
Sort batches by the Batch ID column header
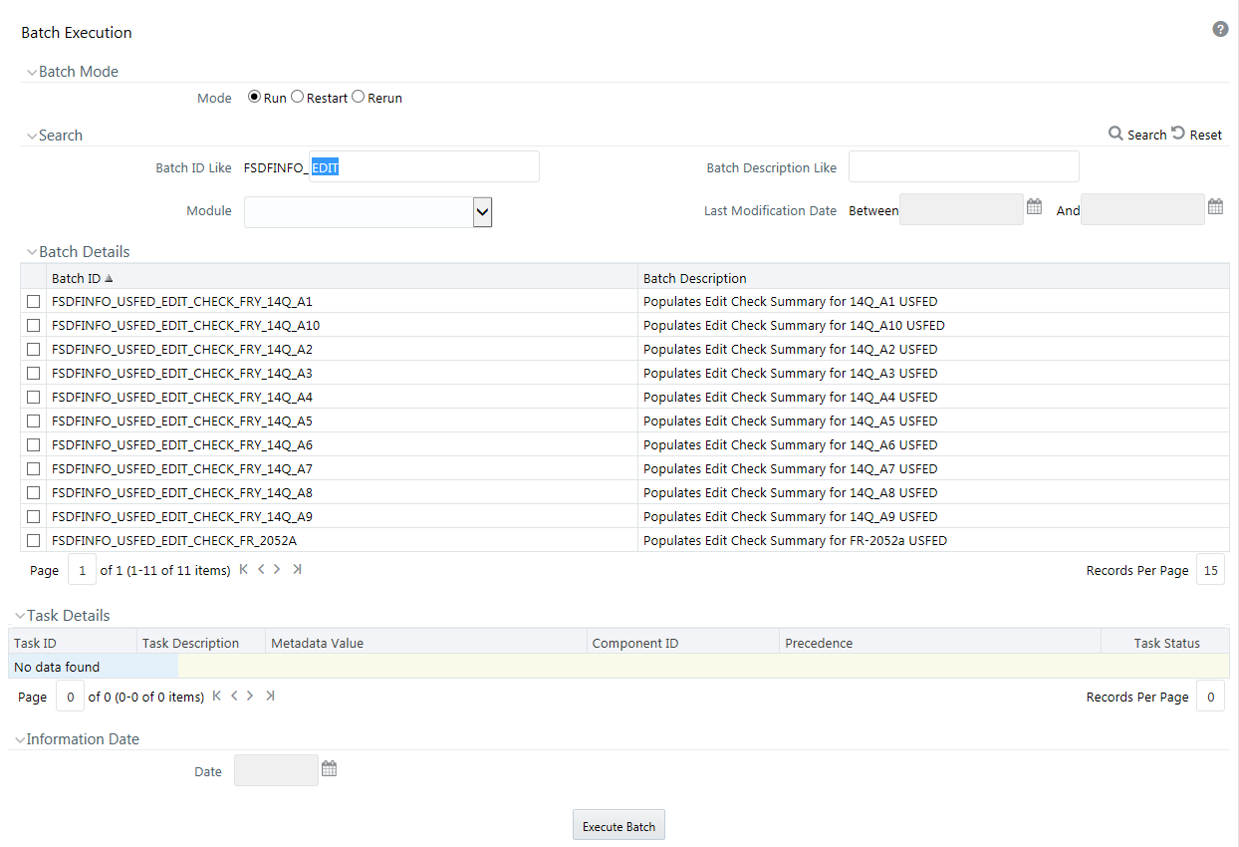click(76, 278)
